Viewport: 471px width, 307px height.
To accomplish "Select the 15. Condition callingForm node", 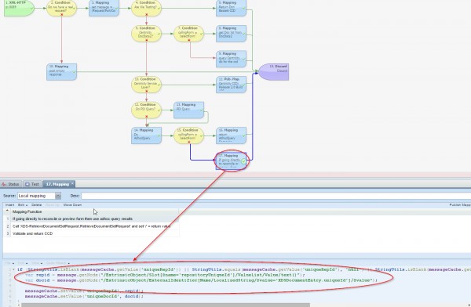I will pos(188,135).
